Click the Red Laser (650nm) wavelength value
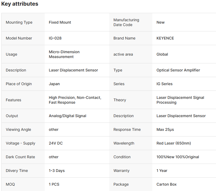Image resolution: width=216 pixels, height=191 pixels. point(174,143)
